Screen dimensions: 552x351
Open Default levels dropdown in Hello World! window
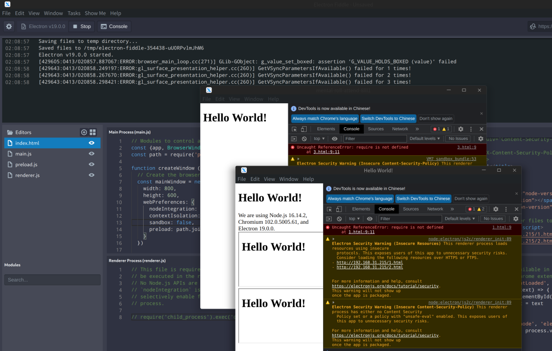[460, 219]
